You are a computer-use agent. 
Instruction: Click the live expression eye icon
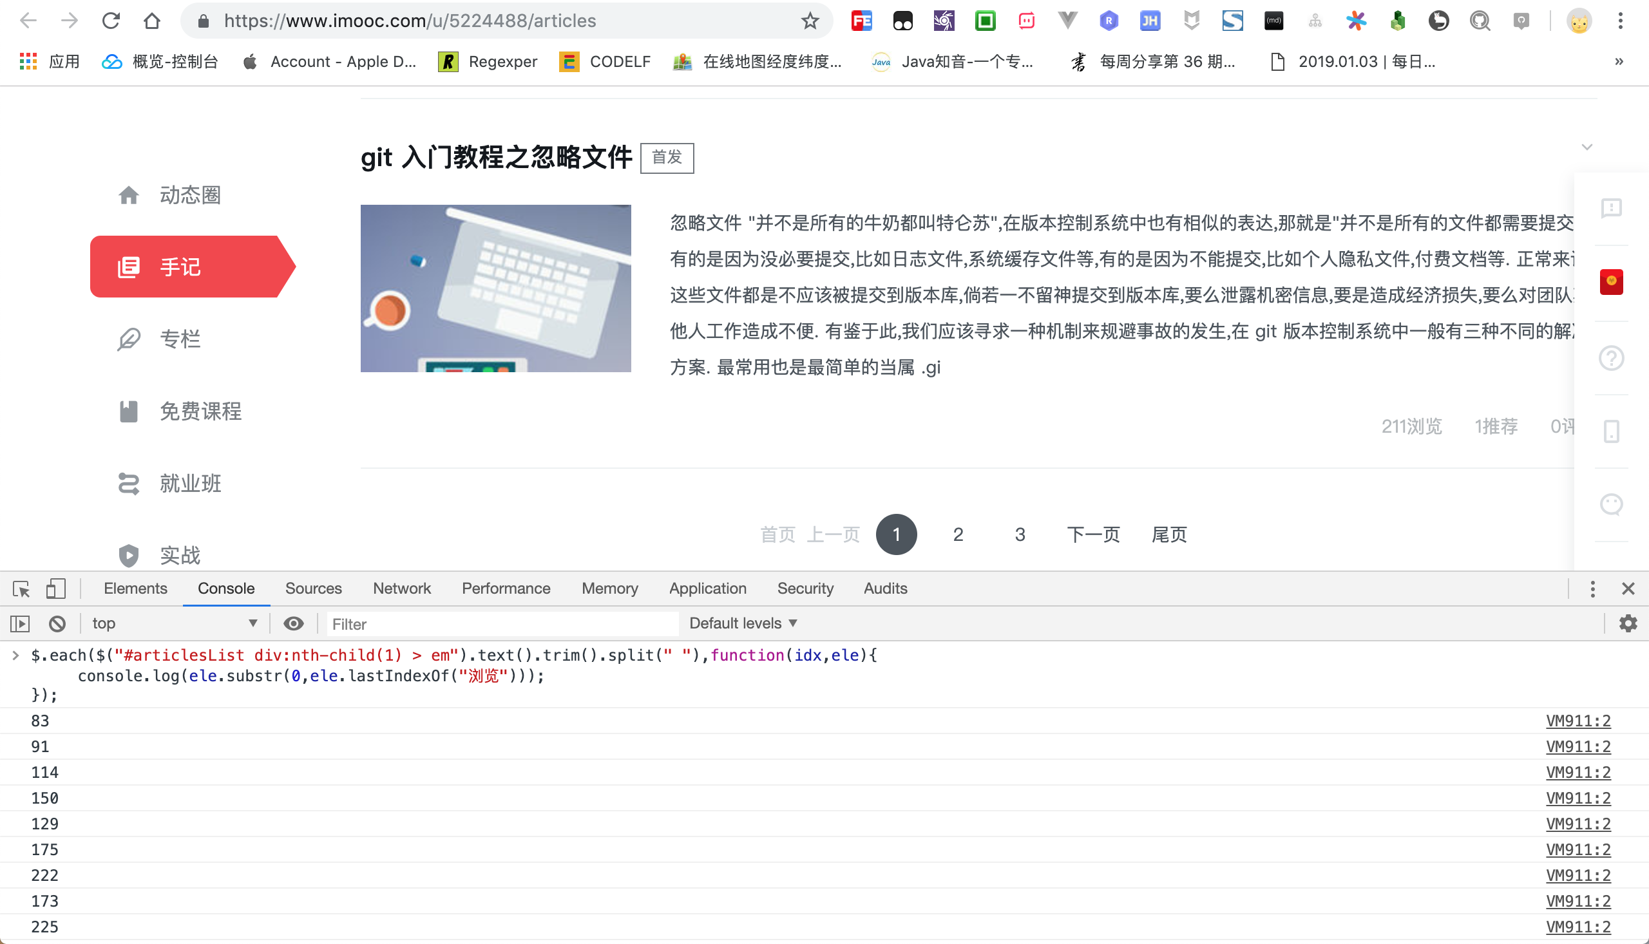click(x=293, y=624)
